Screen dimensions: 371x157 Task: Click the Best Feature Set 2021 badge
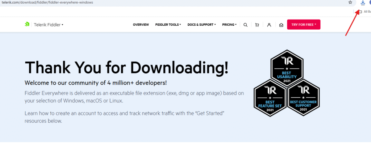(x=270, y=97)
